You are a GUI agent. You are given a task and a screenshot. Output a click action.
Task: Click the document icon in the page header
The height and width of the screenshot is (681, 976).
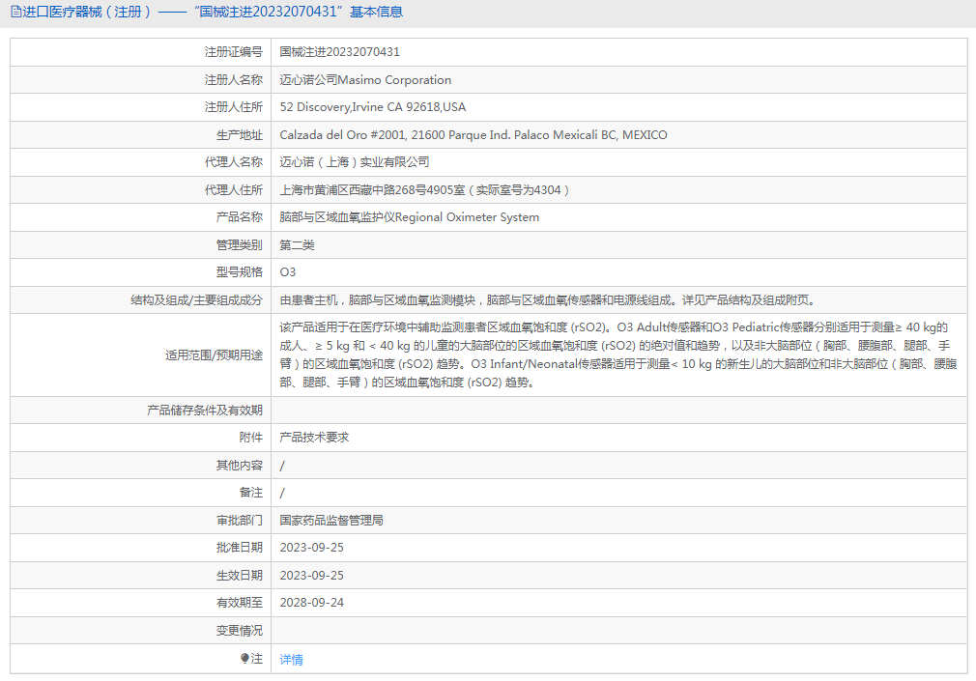16,12
